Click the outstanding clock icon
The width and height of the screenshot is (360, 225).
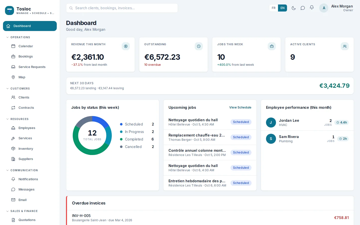(x=199, y=46)
